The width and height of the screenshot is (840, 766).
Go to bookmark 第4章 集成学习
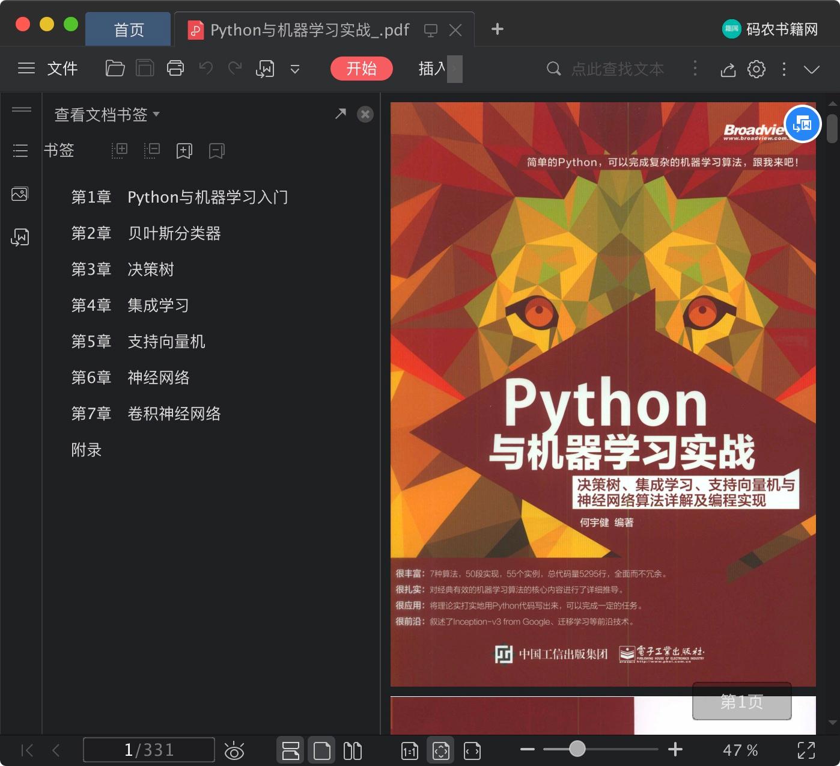click(130, 305)
